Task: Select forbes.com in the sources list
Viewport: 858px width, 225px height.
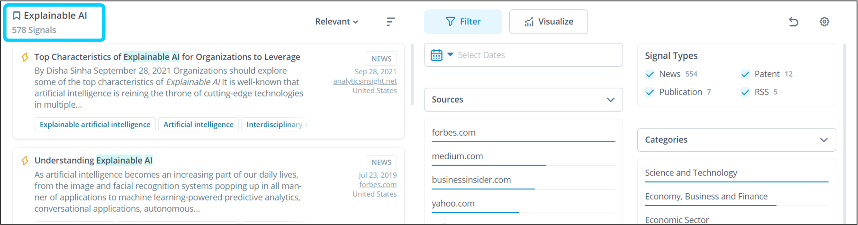Action: pyautogui.click(x=453, y=133)
